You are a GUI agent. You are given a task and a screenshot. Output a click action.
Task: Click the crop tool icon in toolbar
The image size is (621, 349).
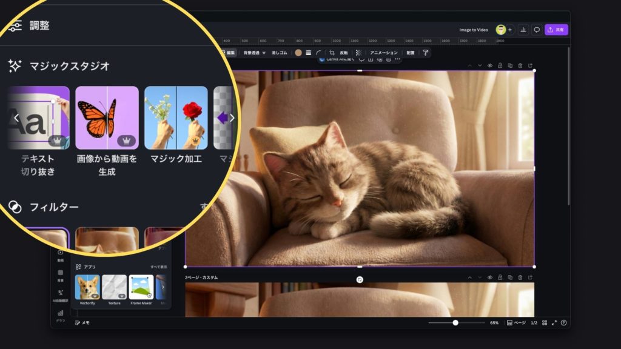[332, 53]
